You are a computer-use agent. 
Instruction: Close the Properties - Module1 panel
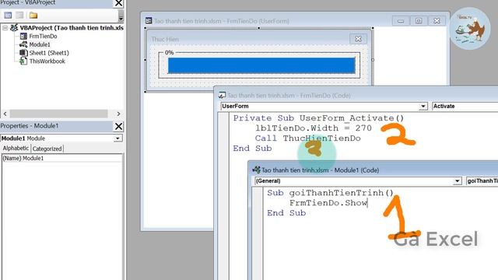coord(118,126)
